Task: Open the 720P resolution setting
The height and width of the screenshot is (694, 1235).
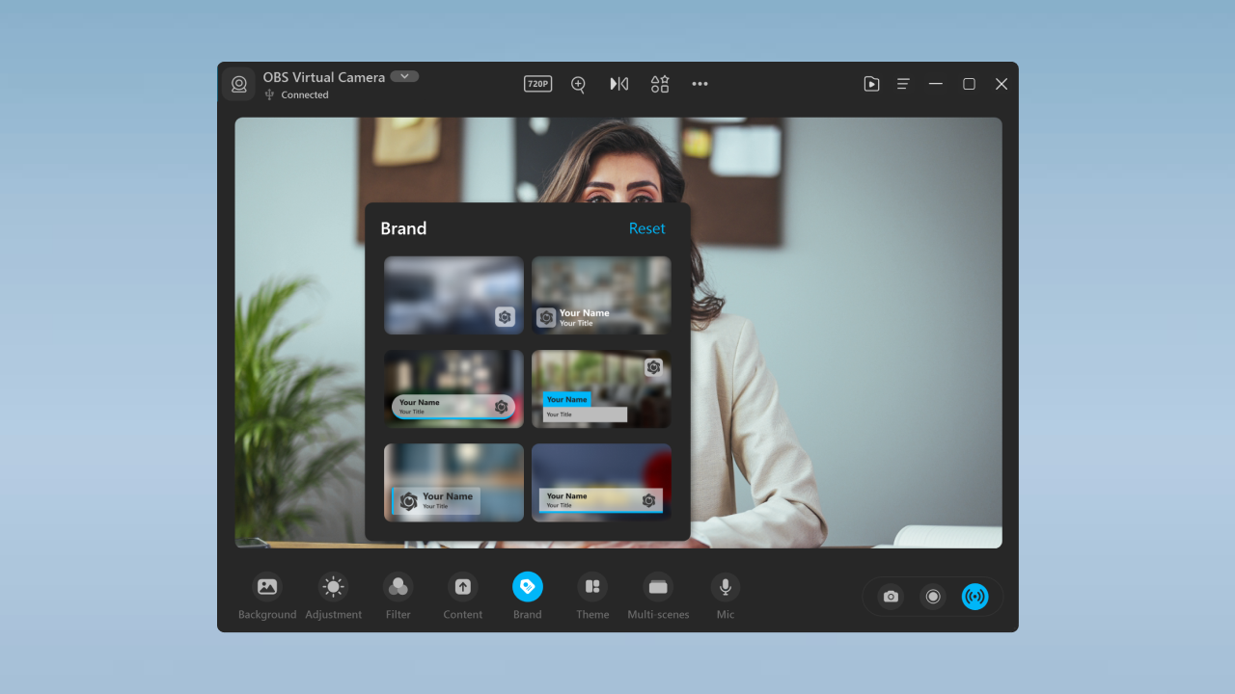Action: tap(537, 84)
